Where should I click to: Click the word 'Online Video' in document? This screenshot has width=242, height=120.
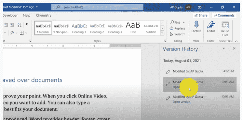click(x=92, y=96)
